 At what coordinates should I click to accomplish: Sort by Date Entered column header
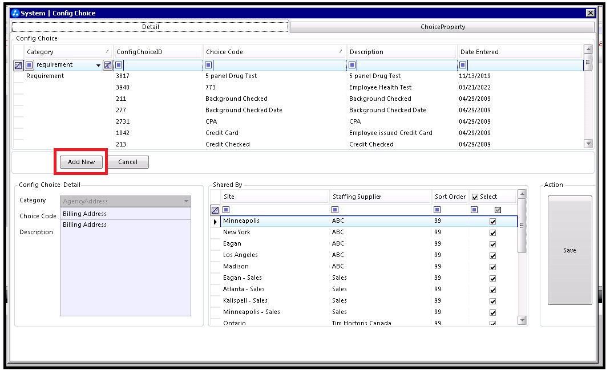click(x=520, y=52)
